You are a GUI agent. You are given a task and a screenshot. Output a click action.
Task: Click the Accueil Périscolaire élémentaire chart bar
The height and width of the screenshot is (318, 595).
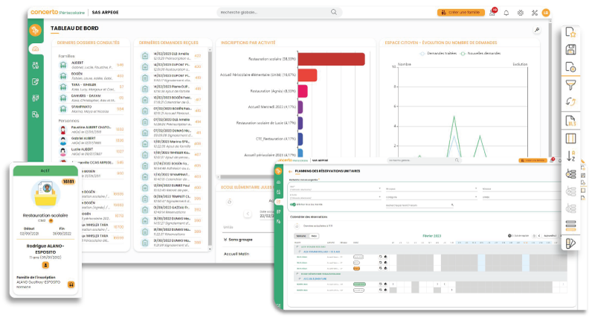307,75
